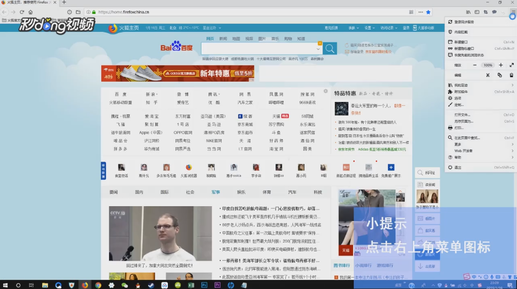Choose Print entry with printer icon
The image size is (517, 289).
[481, 127]
